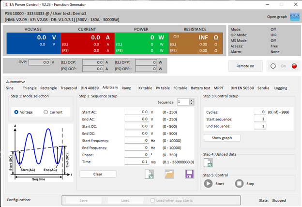The height and width of the screenshot is (207, 302).
Task: Click the Start frequency input field
Action: tap(136, 140)
